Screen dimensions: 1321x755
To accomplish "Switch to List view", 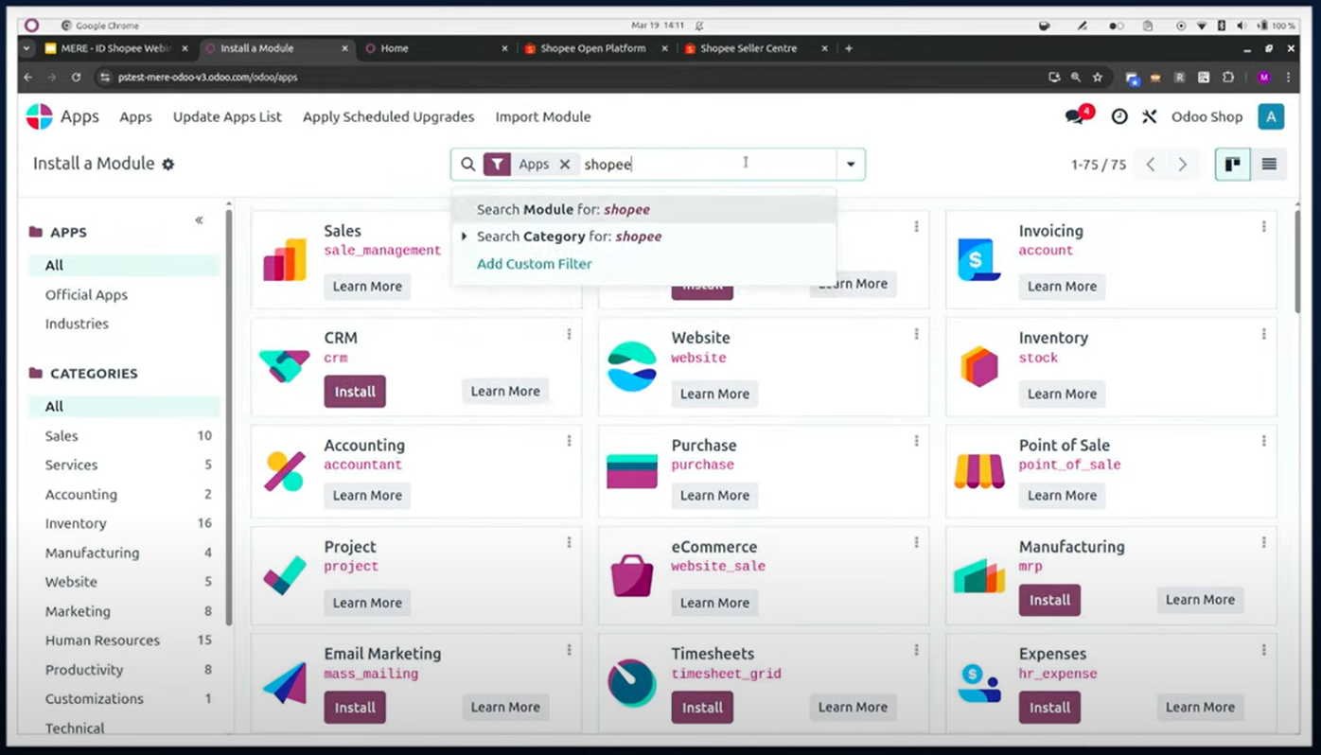I will click(1268, 164).
